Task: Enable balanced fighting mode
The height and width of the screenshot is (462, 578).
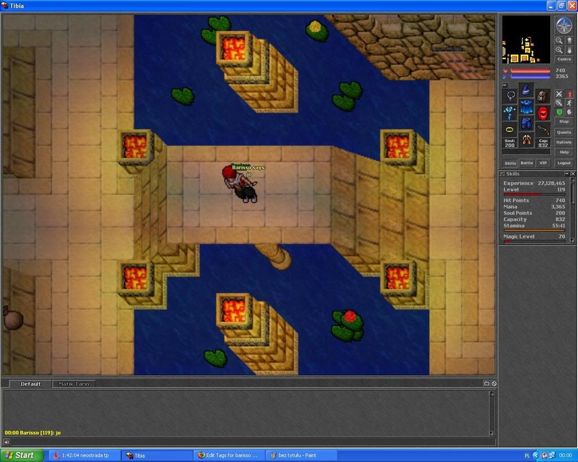Action: click(559, 103)
